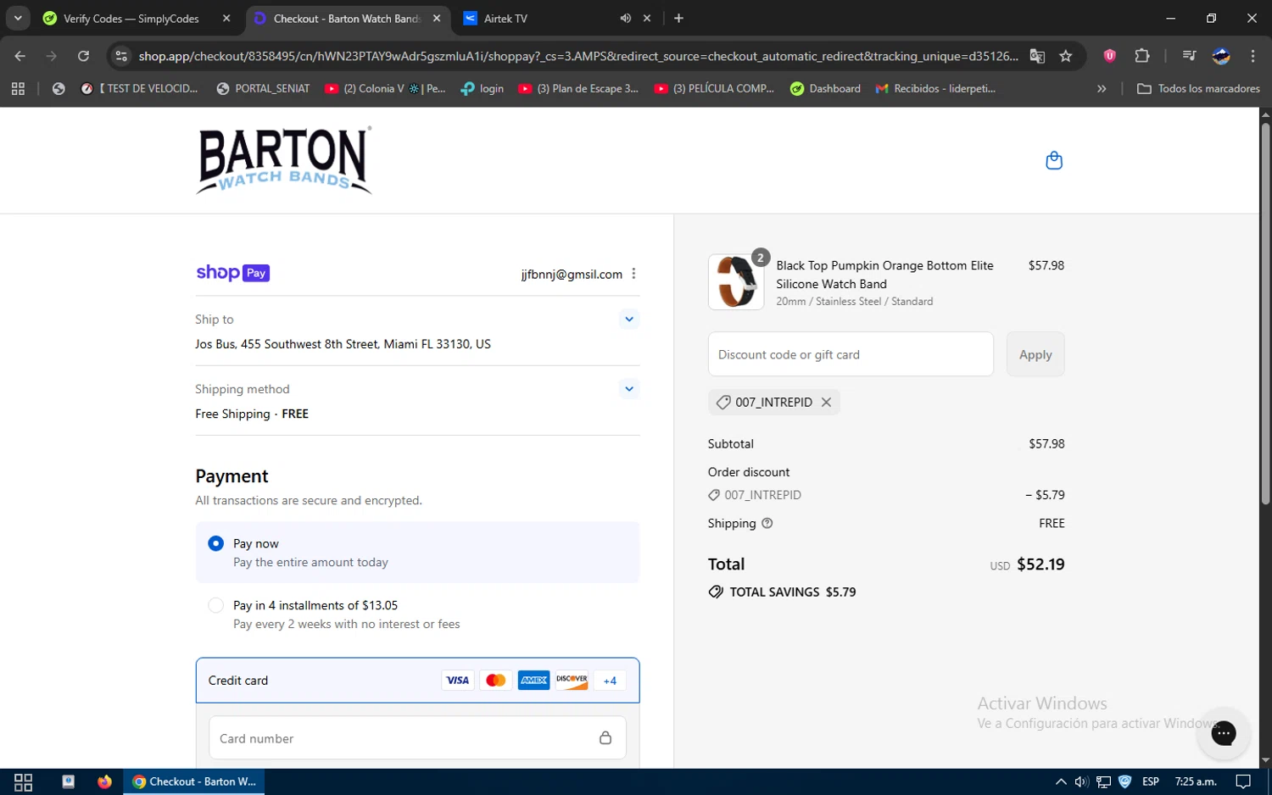
Task: View site information icon in address bar
Action: (121, 56)
